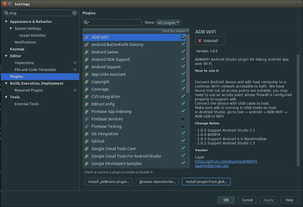This screenshot has height=207, width=303.
Task: Disable the Android NDK Support checkbox
Action: [x=183, y=59]
